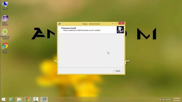Click the 'Setup is preparing to install Genymotion' text
The image size is (182, 102).
click(82, 30)
